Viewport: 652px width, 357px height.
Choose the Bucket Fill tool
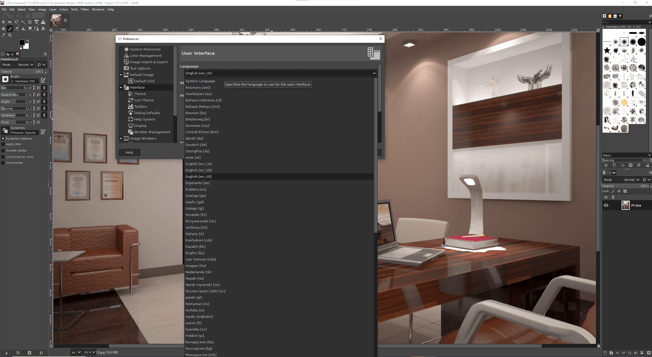pyautogui.click(x=3, y=29)
